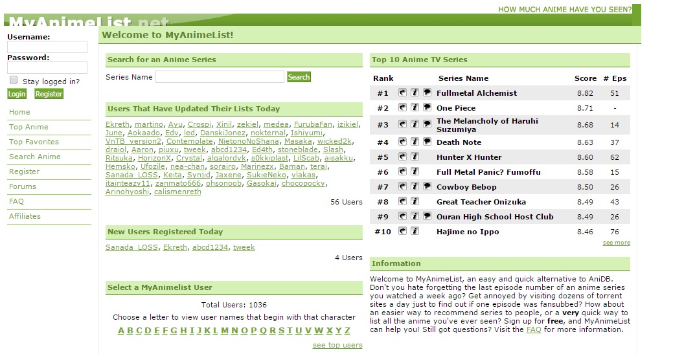Click the comment bubble icon for Fullmetal Alchemist
Viewport: 695px width, 354px height.
click(427, 93)
